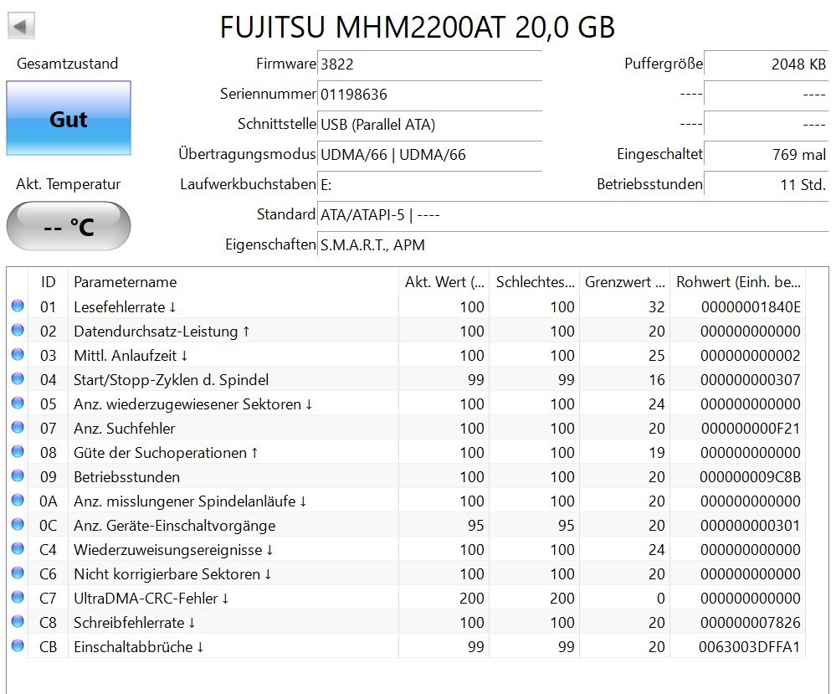Screen dimensions: 836x694
Task: Click Eingeschaltet field 769 mal
Action: point(767,155)
